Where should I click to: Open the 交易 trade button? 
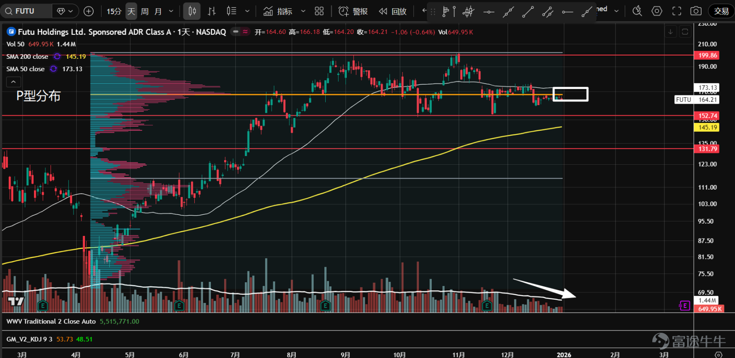click(721, 11)
